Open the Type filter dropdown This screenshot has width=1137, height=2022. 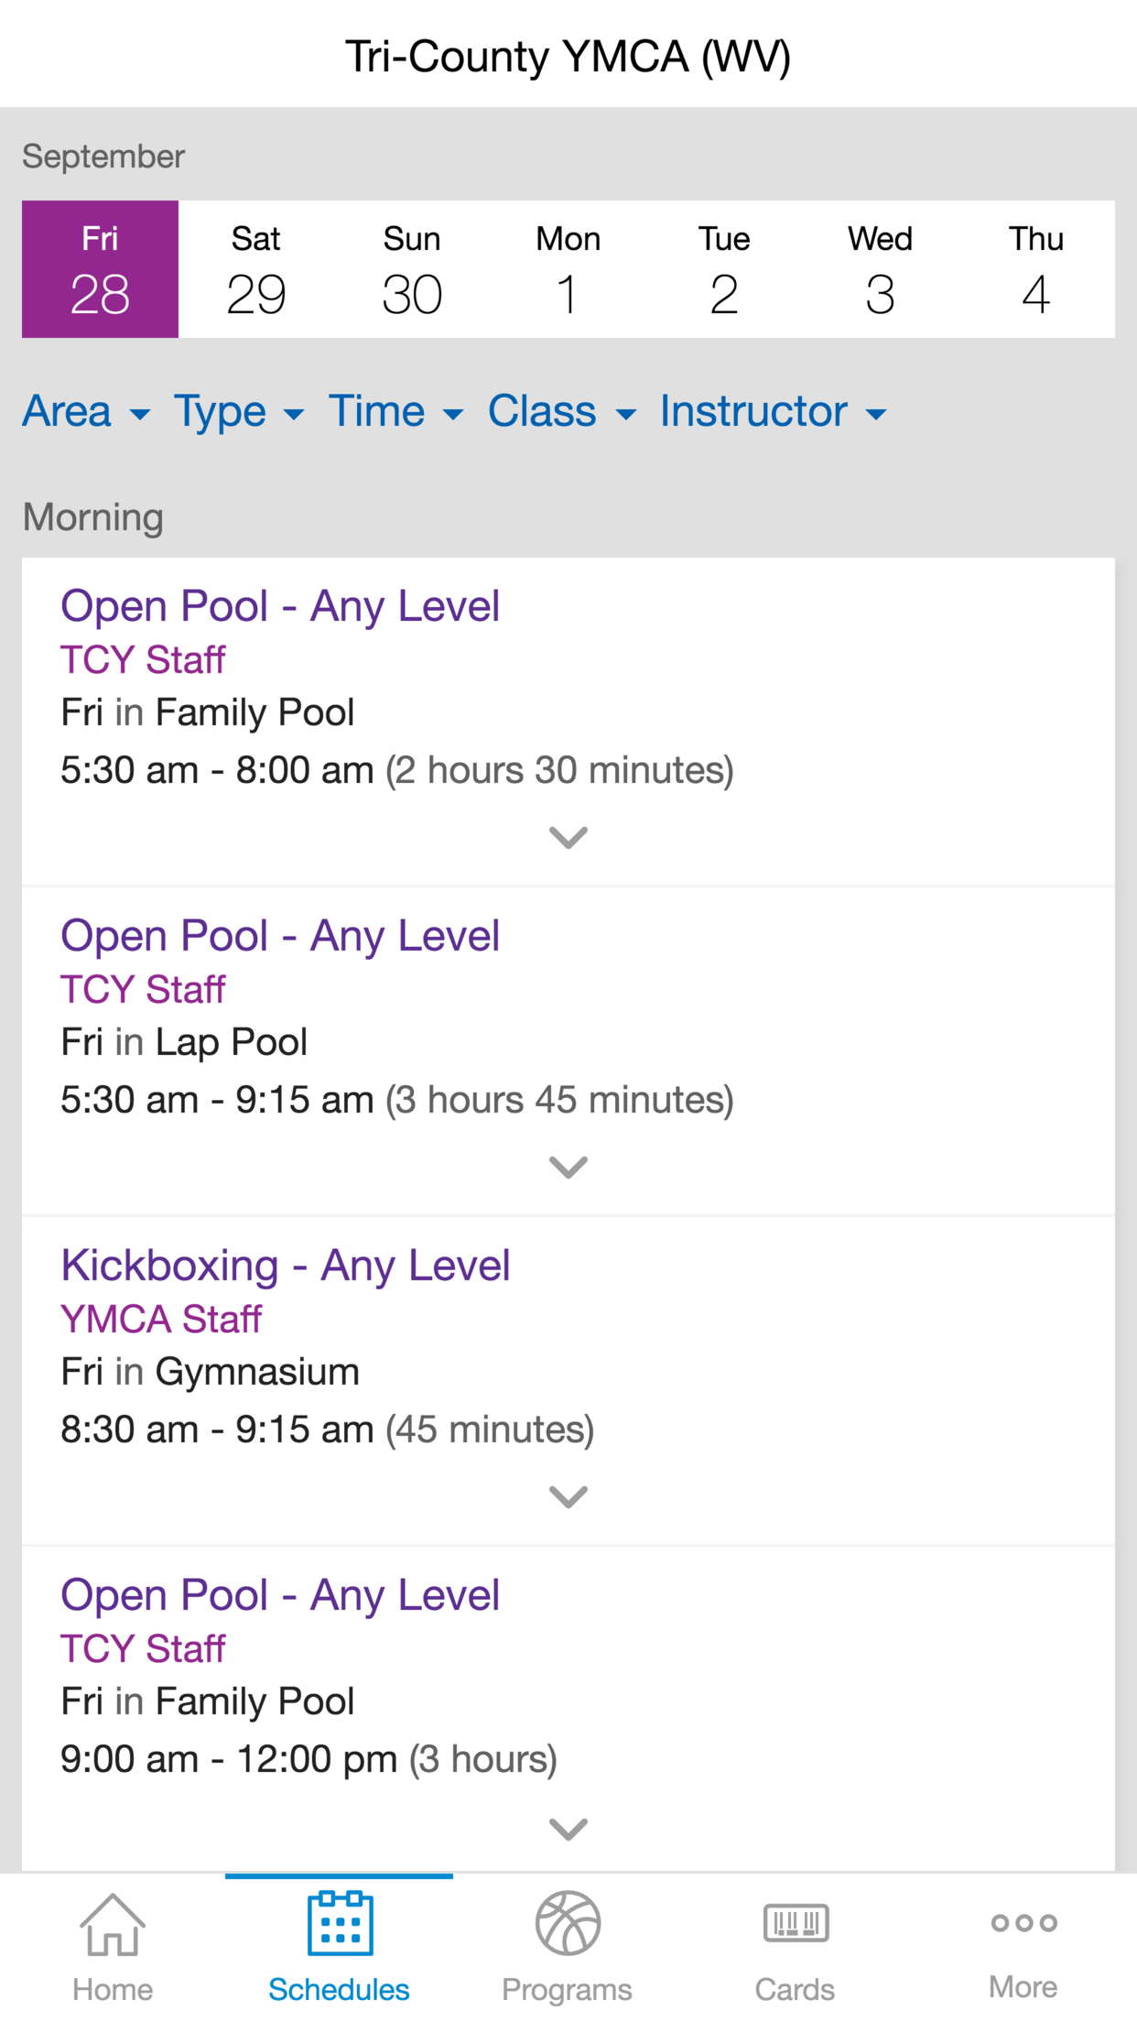(x=239, y=411)
